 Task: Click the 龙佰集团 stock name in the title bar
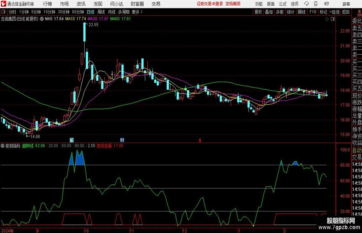pos(233,4)
